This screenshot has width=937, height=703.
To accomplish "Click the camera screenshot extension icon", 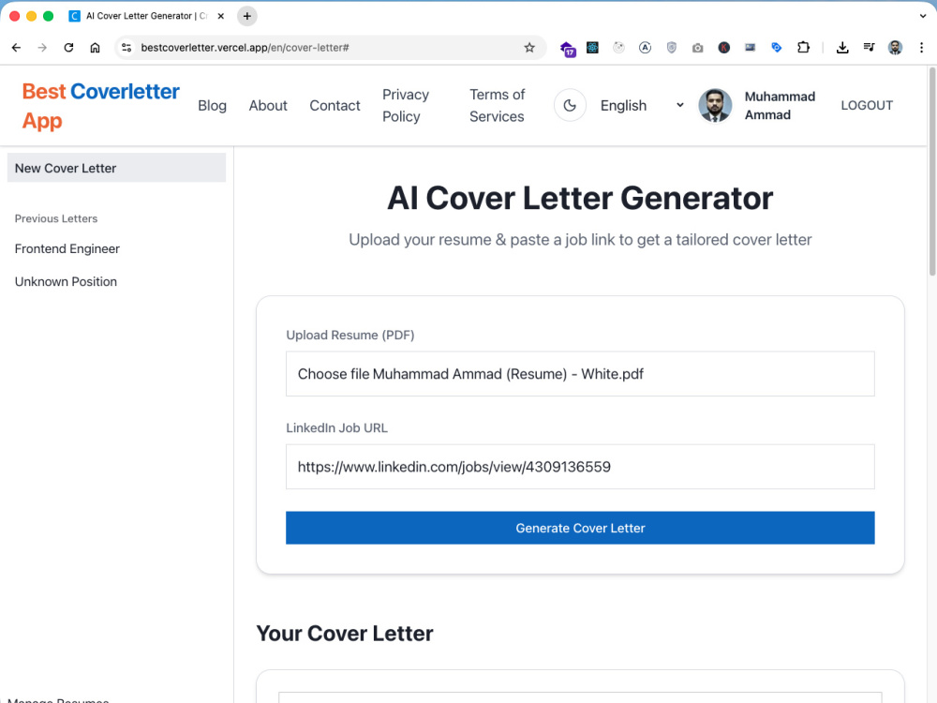I will (697, 48).
